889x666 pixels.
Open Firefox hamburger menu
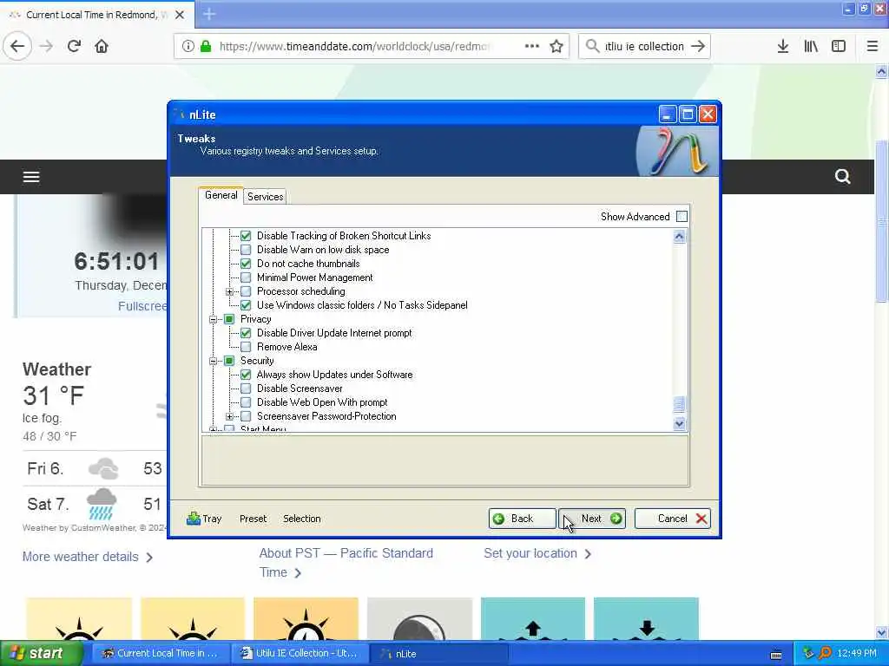[873, 47]
